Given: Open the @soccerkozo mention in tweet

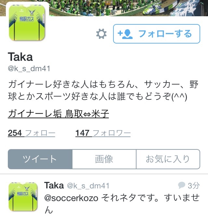Looking at the screenshot, I should [71, 198].
